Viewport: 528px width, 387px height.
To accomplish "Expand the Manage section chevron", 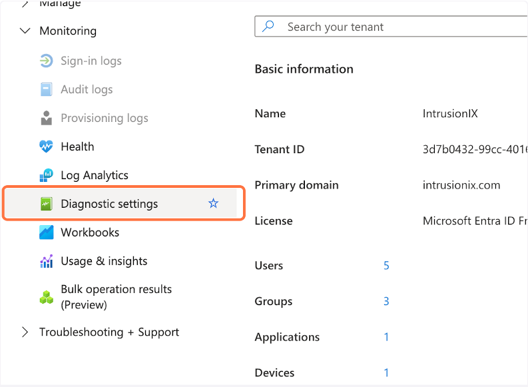I will tap(25, 4).
